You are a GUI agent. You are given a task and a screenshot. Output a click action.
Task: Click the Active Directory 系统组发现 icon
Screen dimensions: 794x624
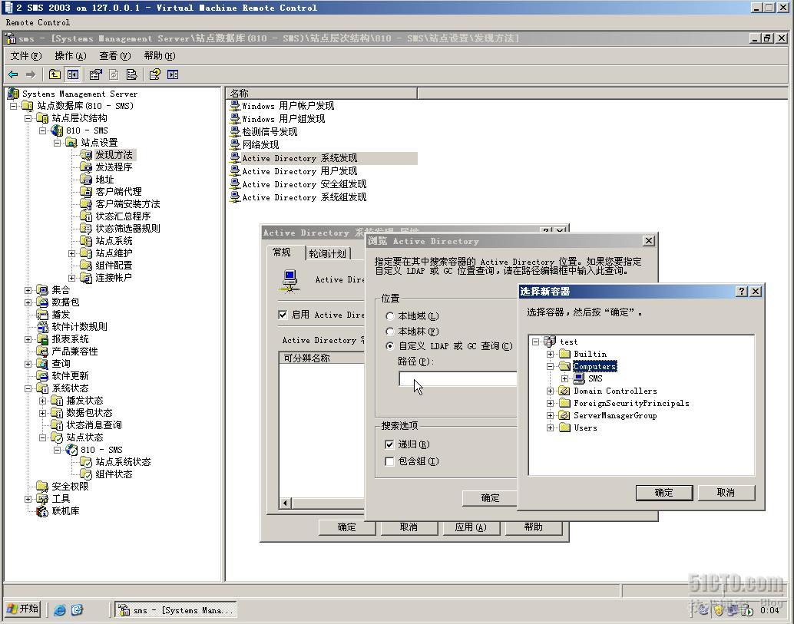pyautogui.click(x=234, y=197)
